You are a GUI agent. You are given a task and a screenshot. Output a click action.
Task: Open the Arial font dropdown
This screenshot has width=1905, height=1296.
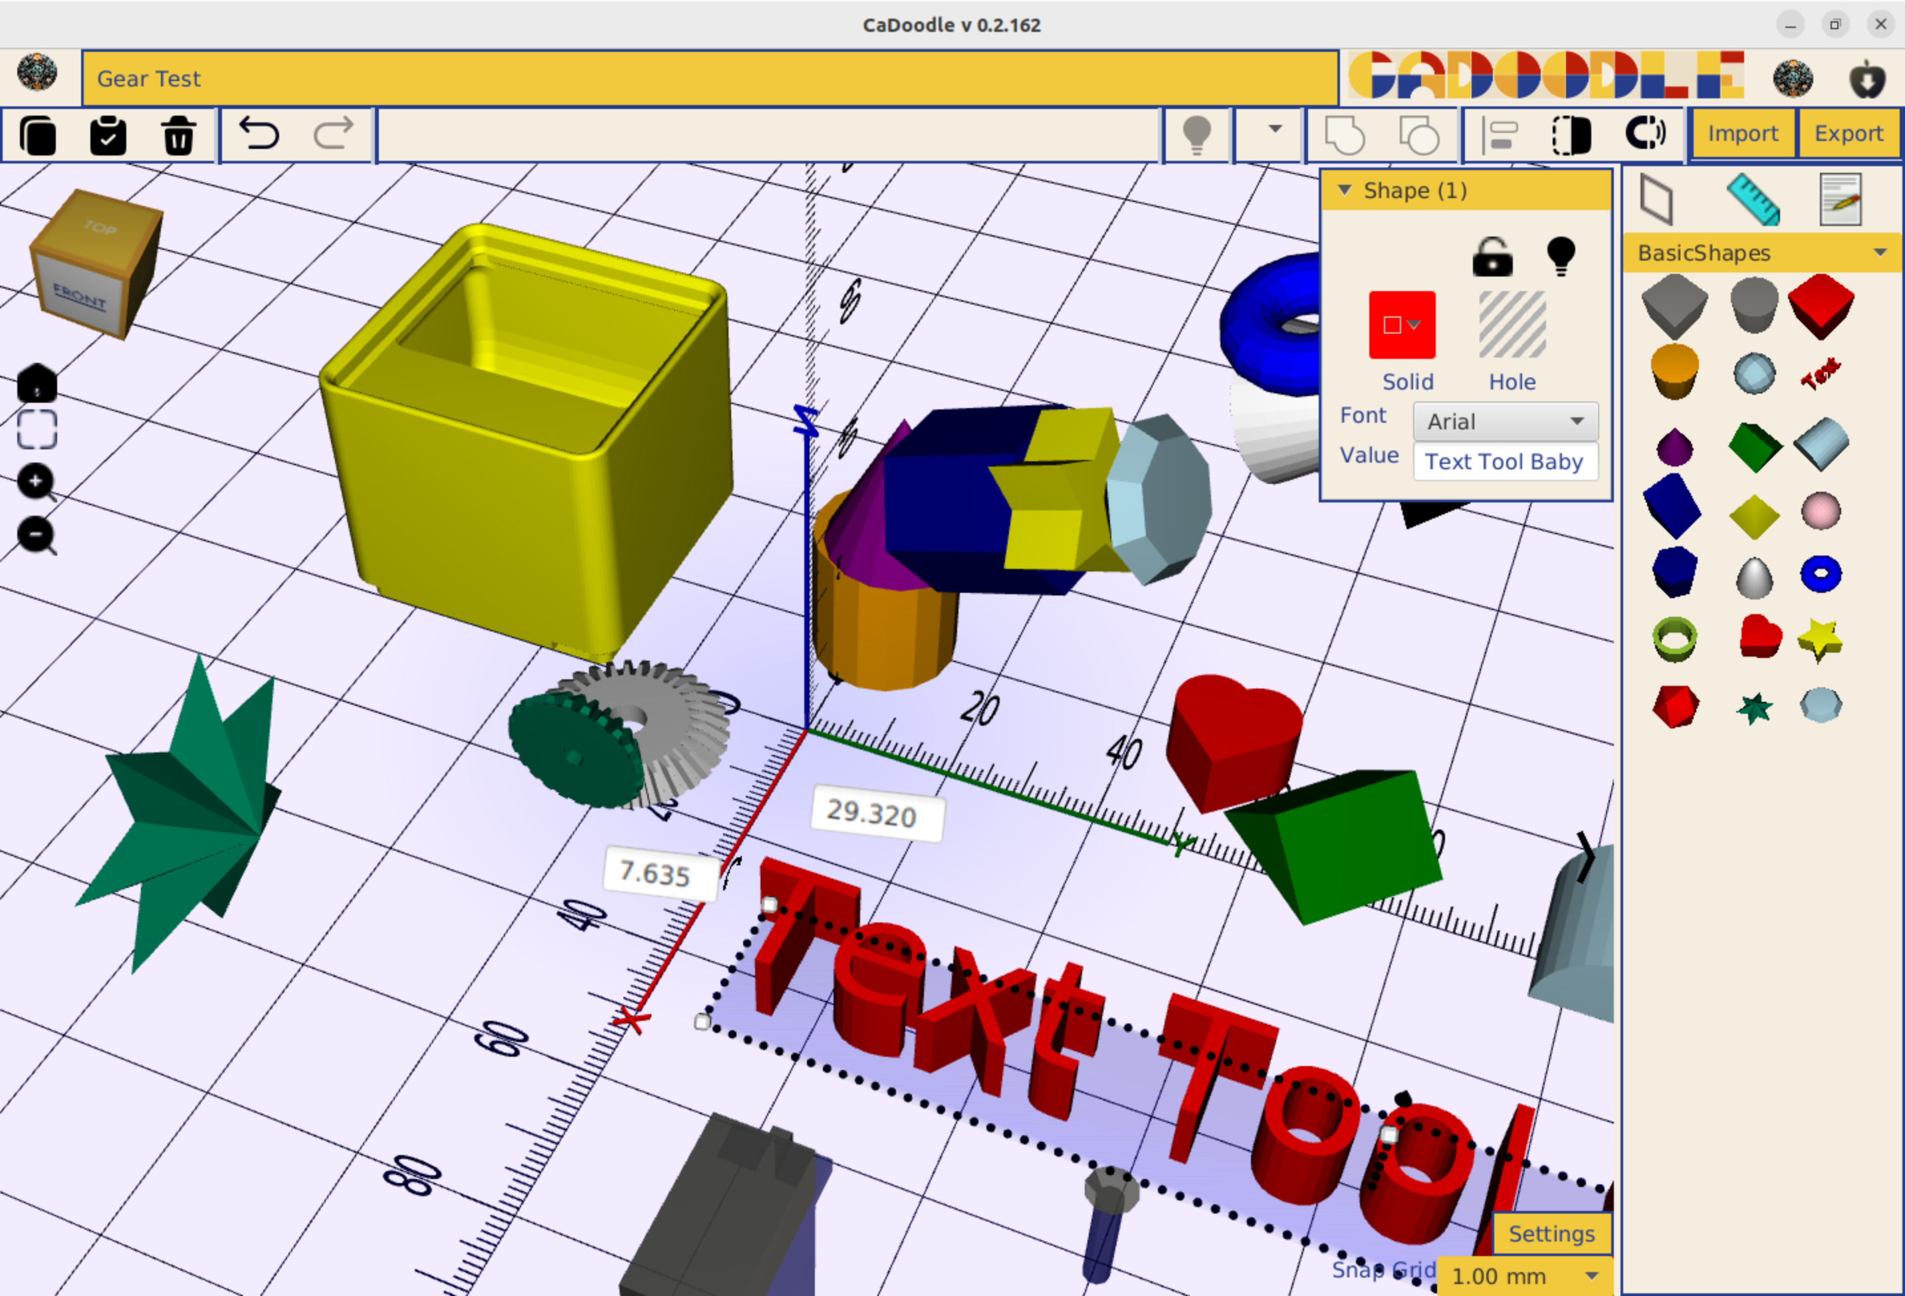point(1505,421)
